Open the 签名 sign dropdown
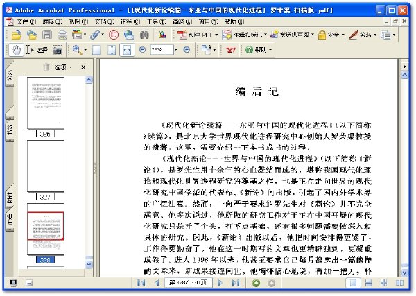The width and height of the screenshot is (416, 296). (x=363, y=35)
